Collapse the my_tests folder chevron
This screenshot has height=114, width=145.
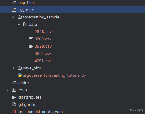(x=8, y=10)
